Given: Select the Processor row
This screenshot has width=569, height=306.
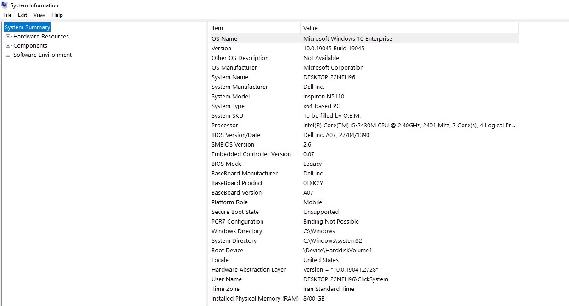Looking at the screenshot, I should (225, 126).
